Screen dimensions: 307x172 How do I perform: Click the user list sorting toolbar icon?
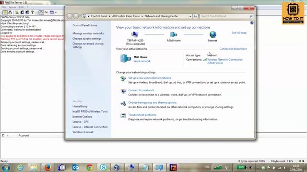coord(52,12)
